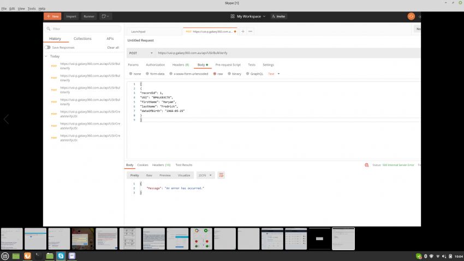The height and width of the screenshot is (261, 464).
Task: Open the three-dots tab options menu
Action: click(251, 31)
